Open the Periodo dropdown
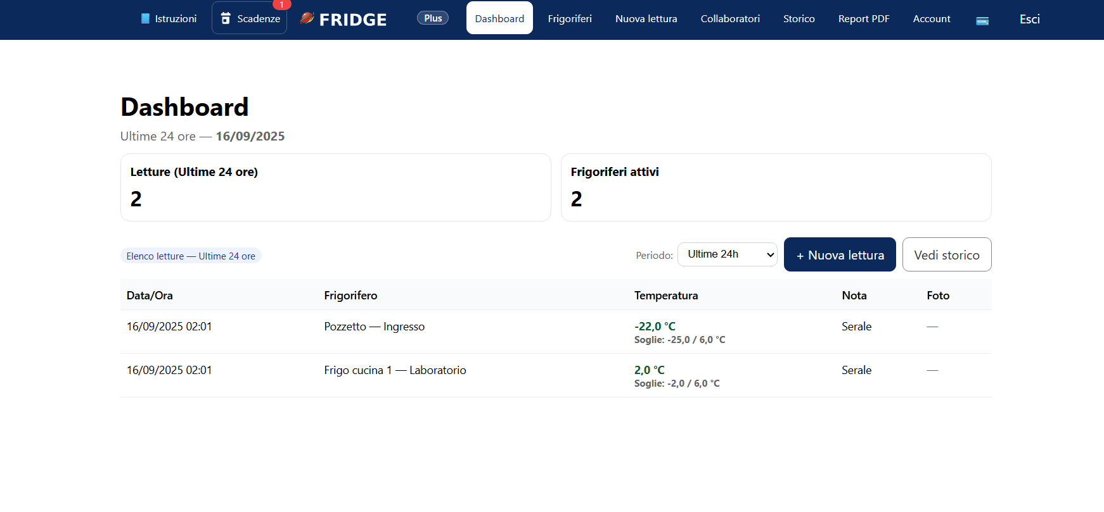Viewport: 1104px width, 512px height. pos(727,254)
